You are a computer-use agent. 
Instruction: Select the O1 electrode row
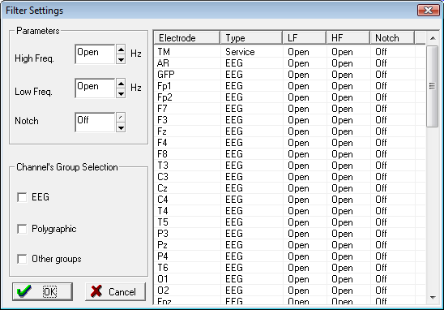290,279
